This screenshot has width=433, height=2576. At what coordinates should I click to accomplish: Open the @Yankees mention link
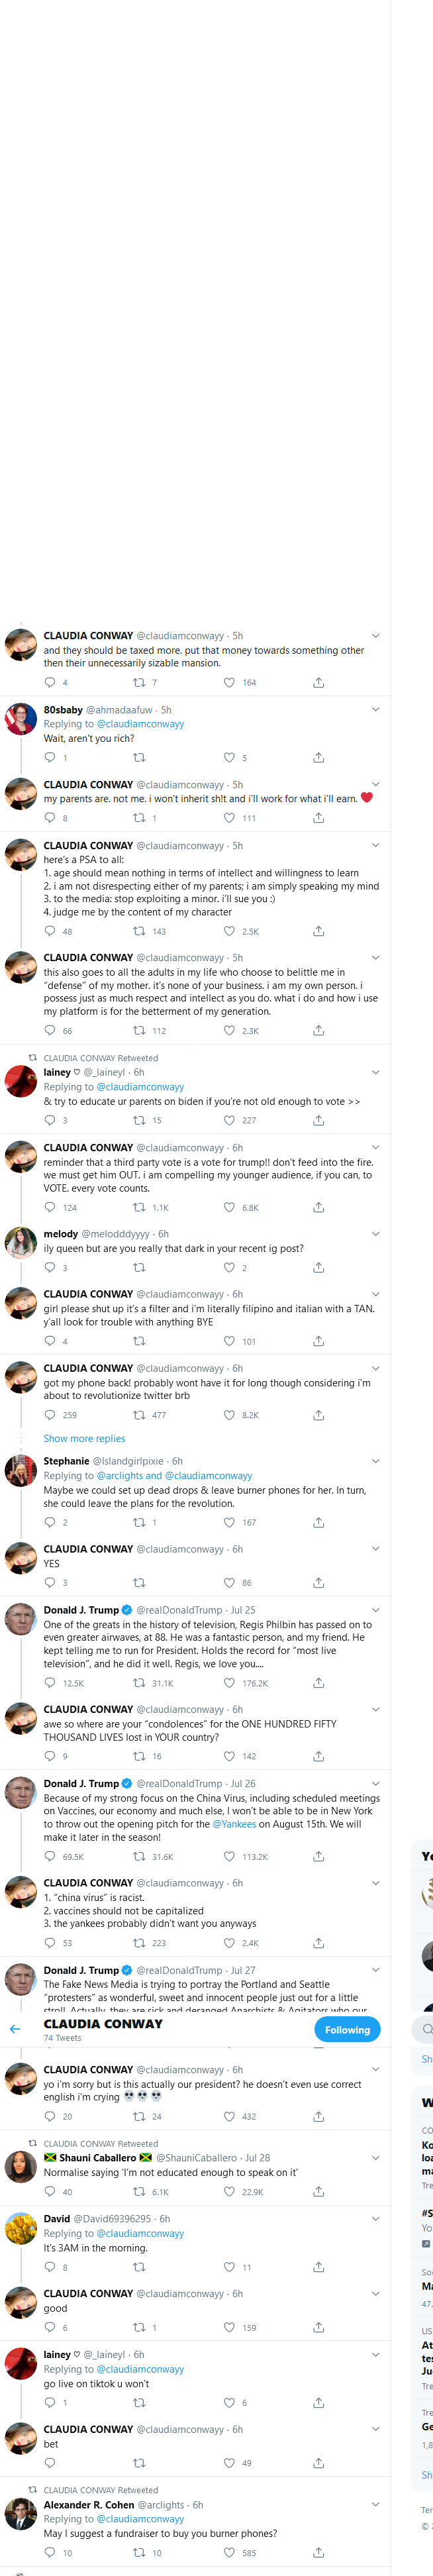coord(234,1824)
